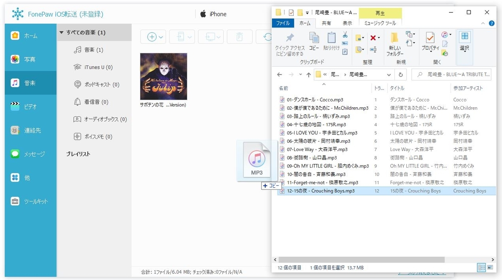Click the プレイリスト heading in FonePaw
This screenshot has width=502, height=280.
point(78,154)
